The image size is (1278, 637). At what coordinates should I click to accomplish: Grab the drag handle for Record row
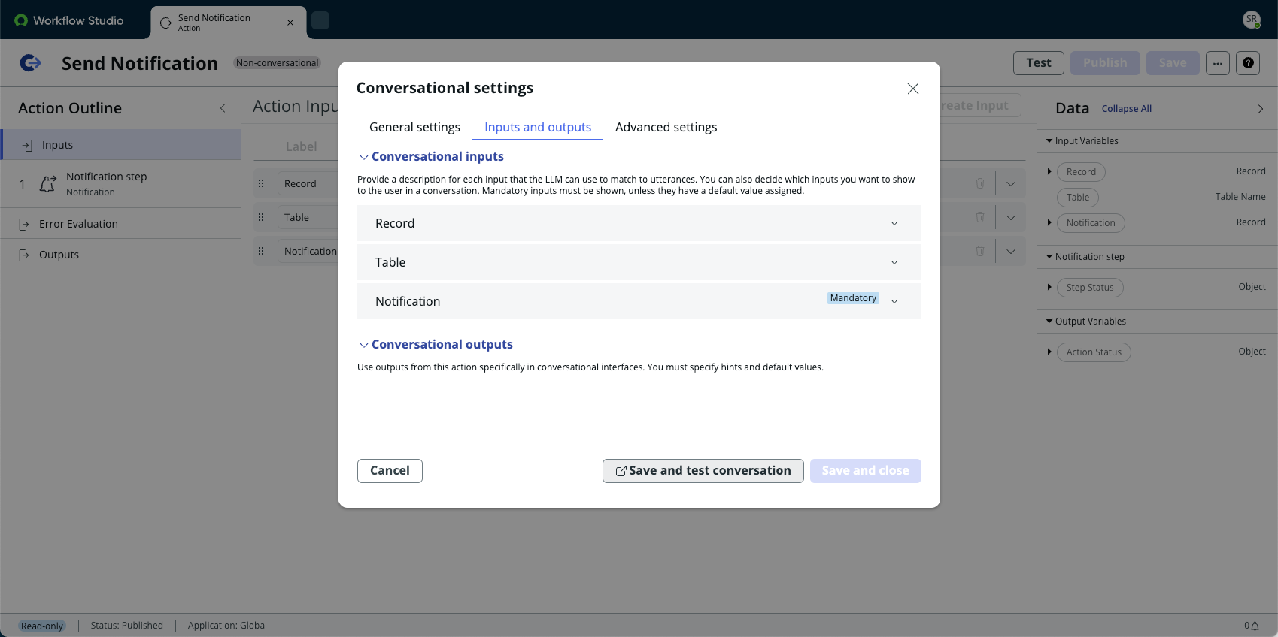click(261, 183)
